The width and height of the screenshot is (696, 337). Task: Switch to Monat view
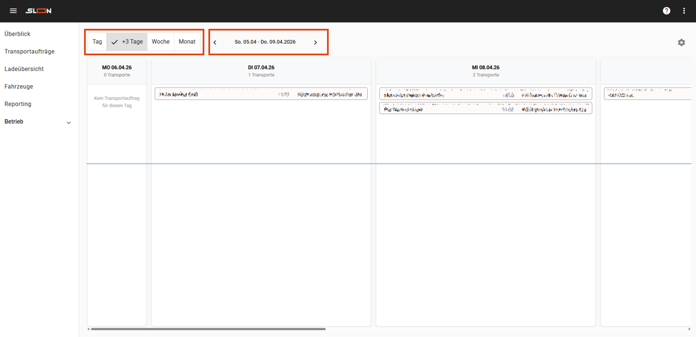pos(187,42)
